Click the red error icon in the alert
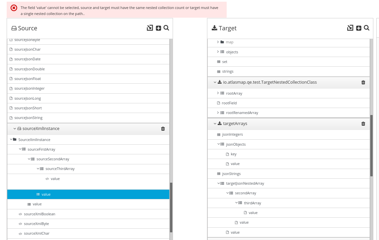 coord(14,8)
